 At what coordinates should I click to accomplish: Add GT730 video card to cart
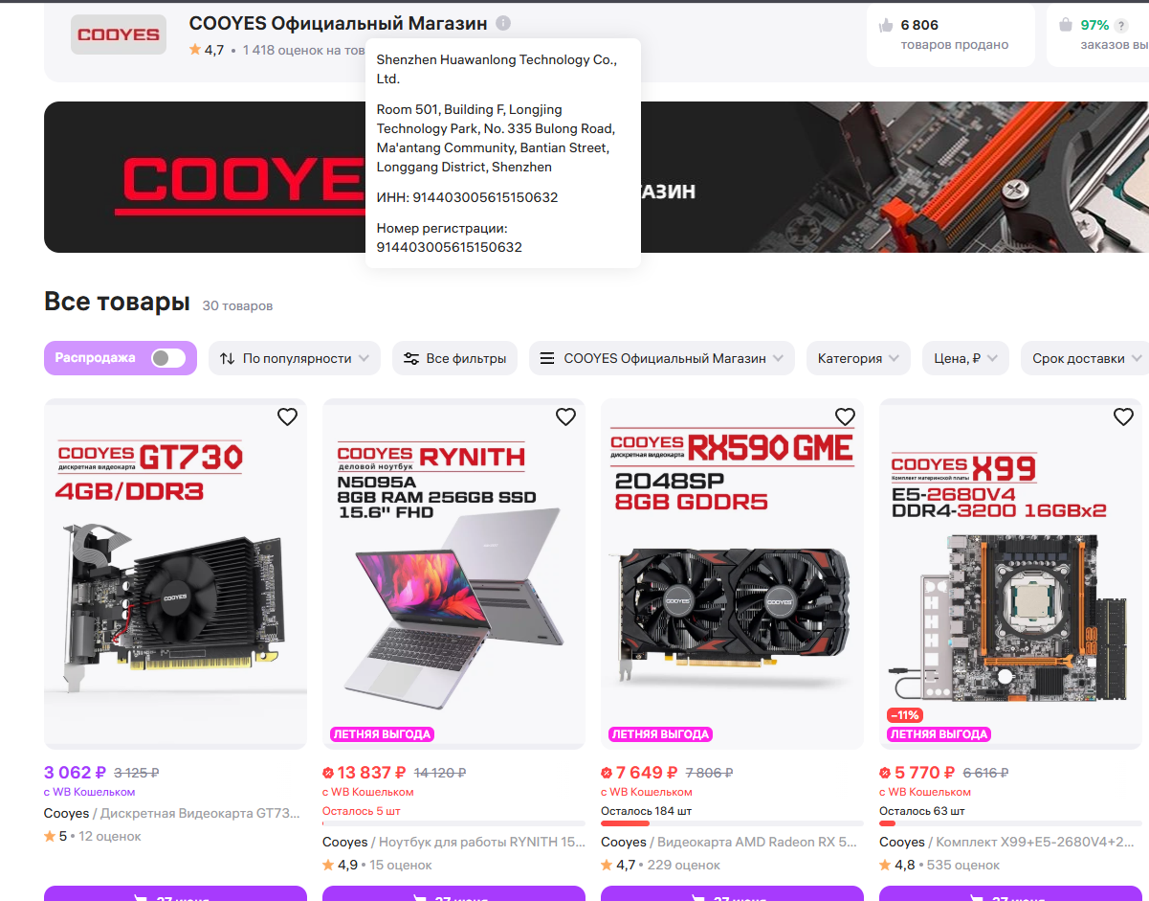pos(175,893)
